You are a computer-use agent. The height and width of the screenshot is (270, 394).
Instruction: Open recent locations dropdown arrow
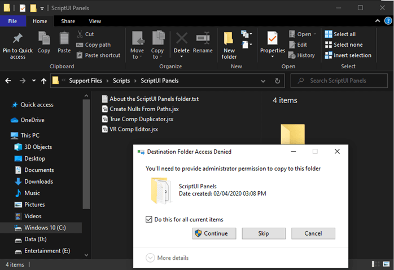(x=34, y=81)
